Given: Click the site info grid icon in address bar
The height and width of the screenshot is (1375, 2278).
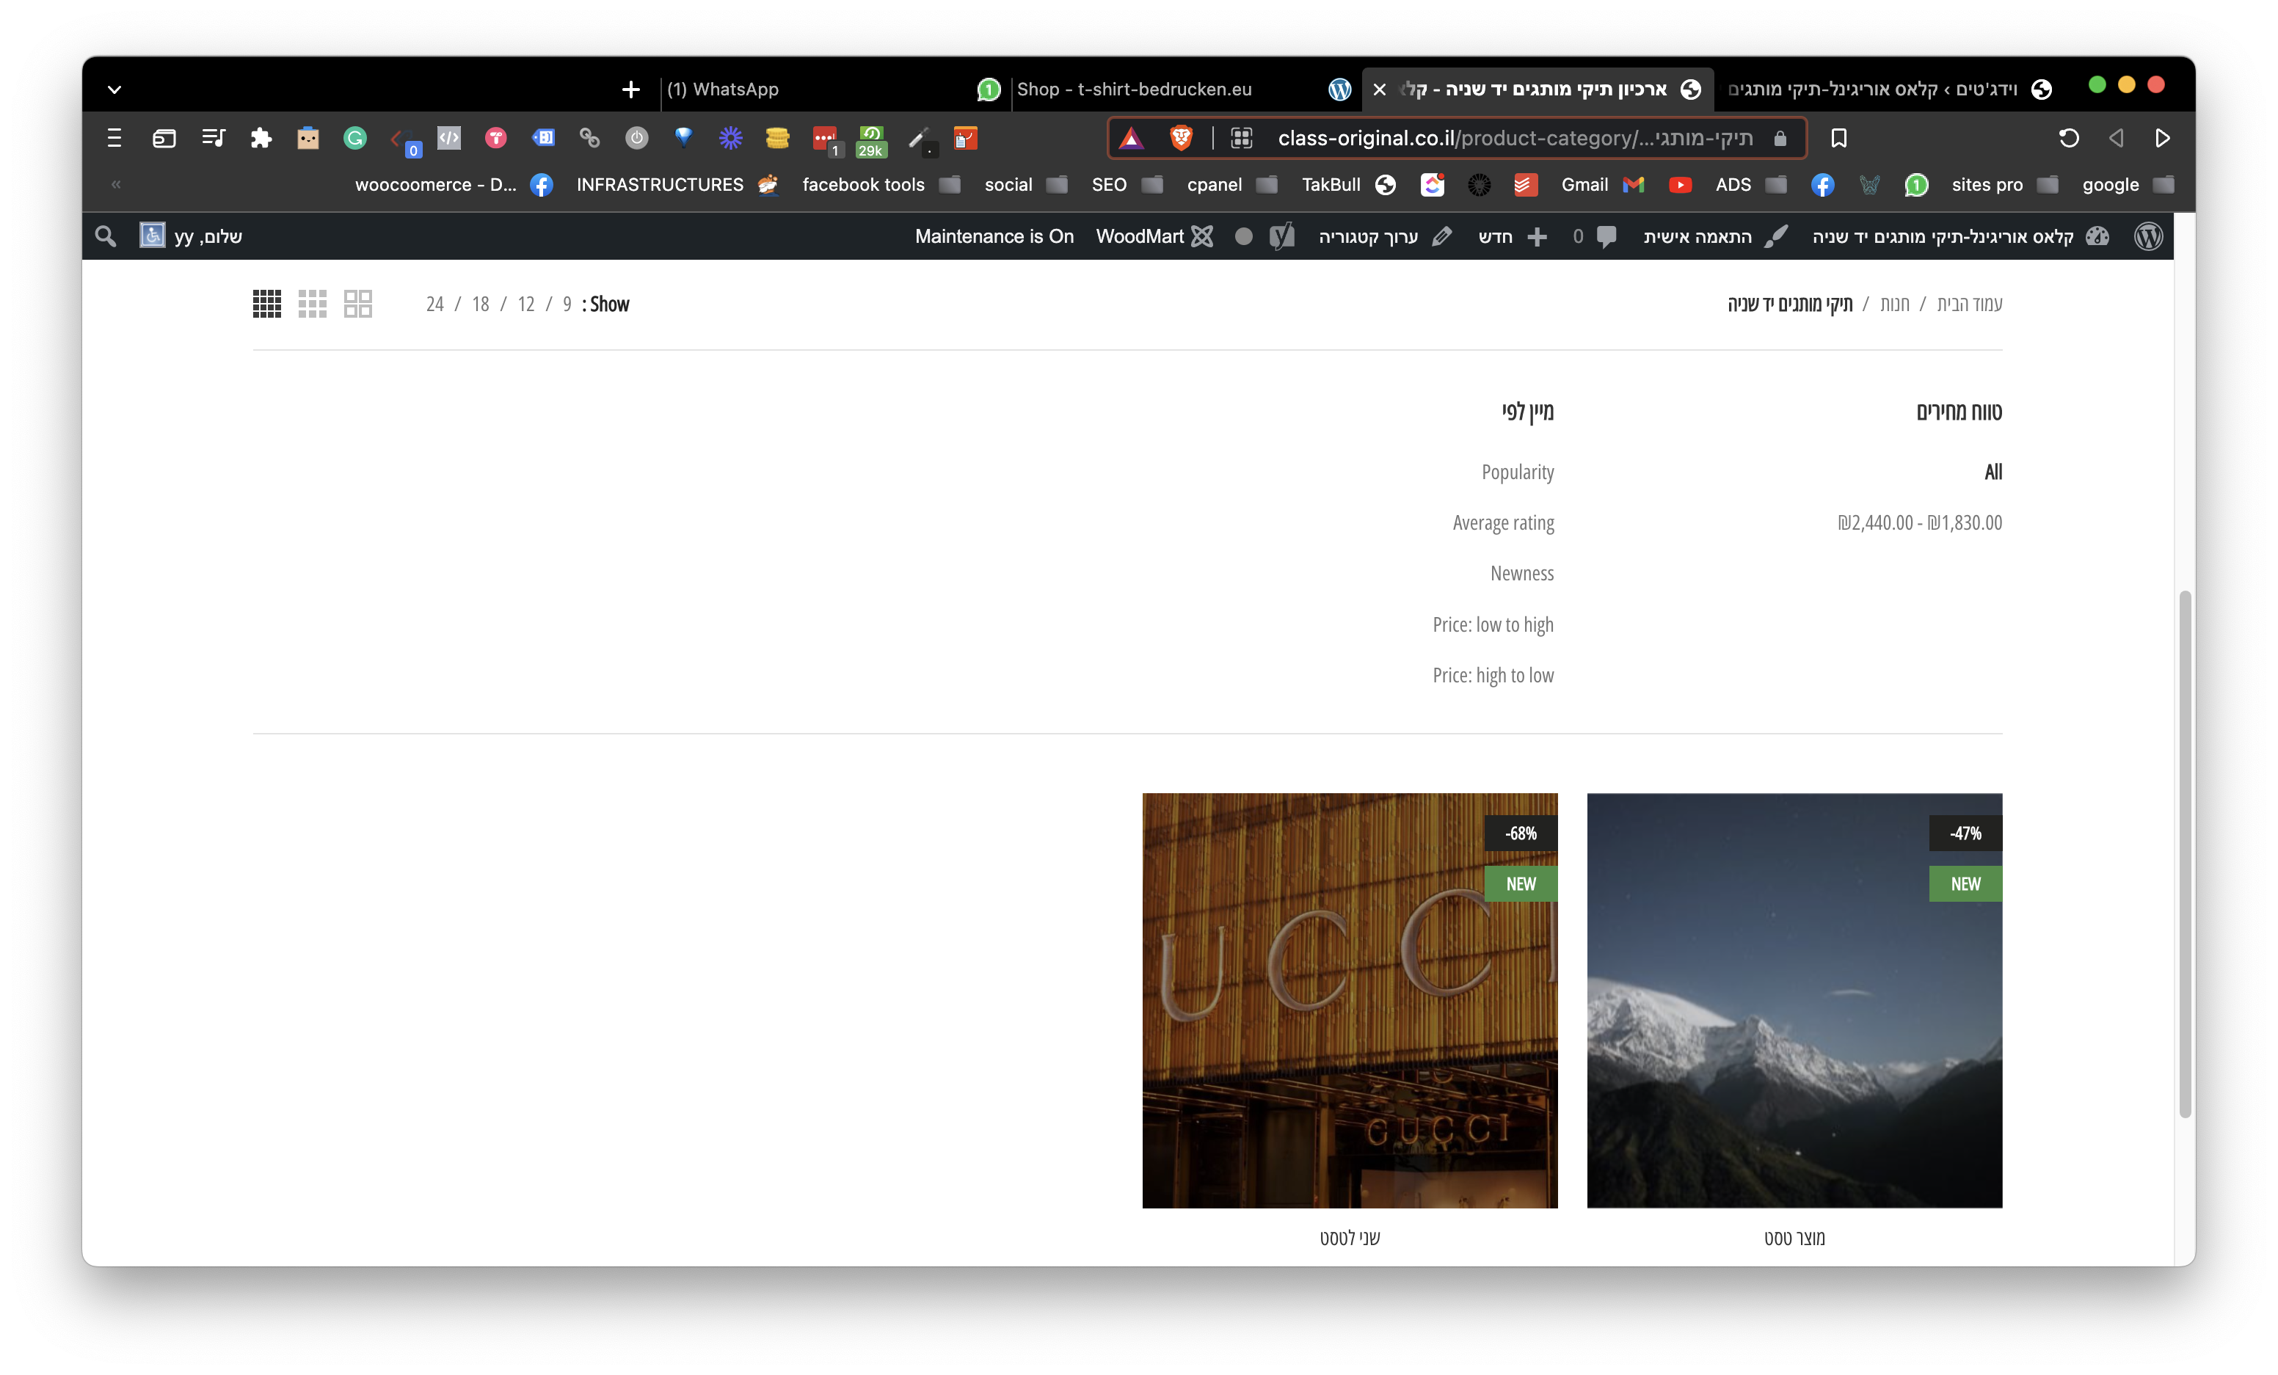Looking at the screenshot, I should pyautogui.click(x=1242, y=139).
